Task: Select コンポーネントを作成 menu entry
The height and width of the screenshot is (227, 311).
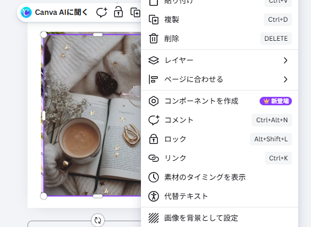Action: (x=220, y=101)
